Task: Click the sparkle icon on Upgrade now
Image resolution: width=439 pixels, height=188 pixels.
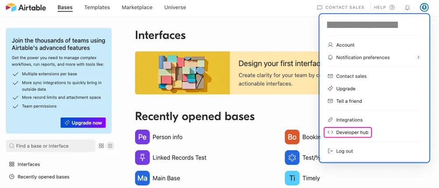Action: pyautogui.click(x=67, y=123)
